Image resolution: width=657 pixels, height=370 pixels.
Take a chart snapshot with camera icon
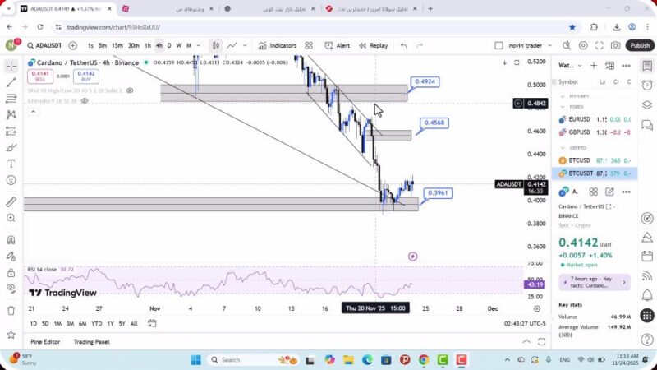(x=615, y=46)
